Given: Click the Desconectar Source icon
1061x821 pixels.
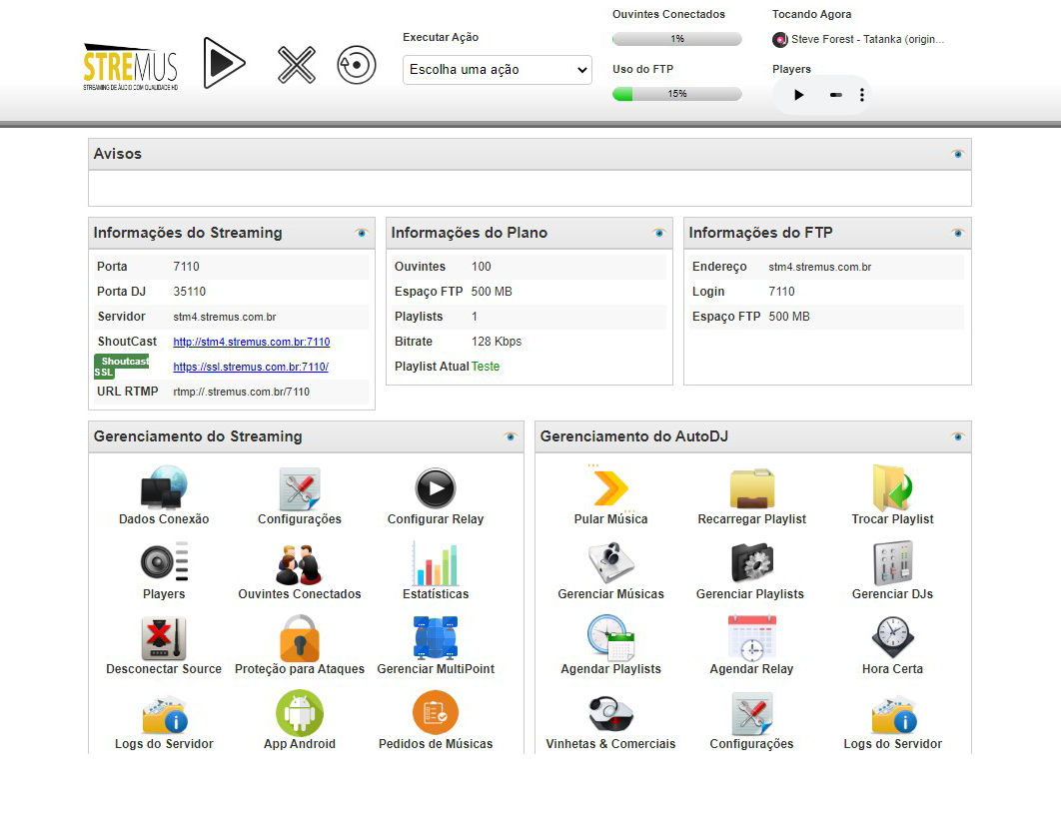Looking at the screenshot, I should [164, 639].
